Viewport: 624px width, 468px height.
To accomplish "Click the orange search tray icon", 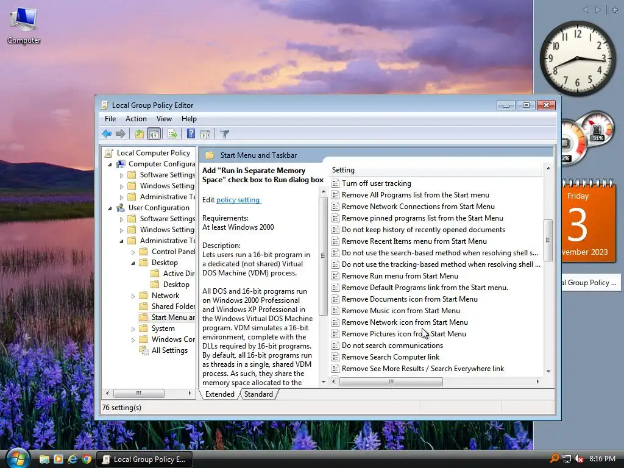I will pyautogui.click(x=554, y=458).
